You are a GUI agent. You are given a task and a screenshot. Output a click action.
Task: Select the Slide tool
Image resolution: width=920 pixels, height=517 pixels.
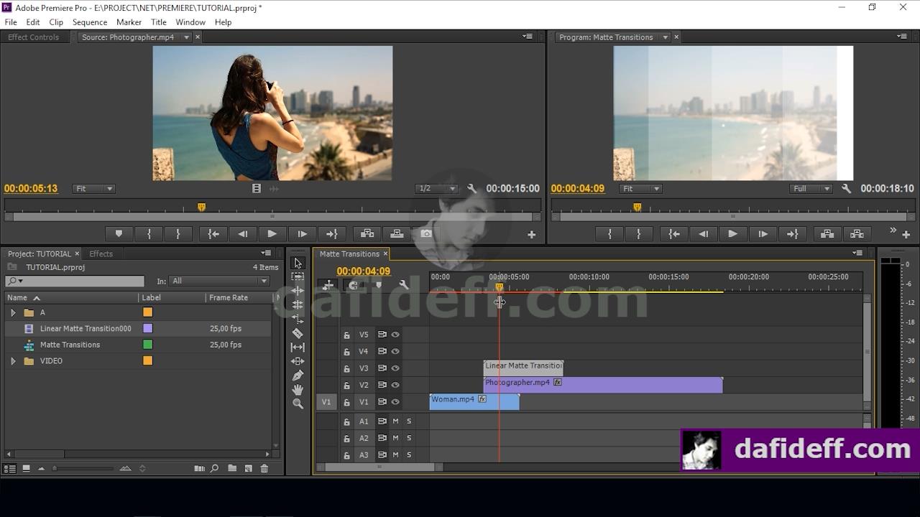pyautogui.click(x=298, y=361)
